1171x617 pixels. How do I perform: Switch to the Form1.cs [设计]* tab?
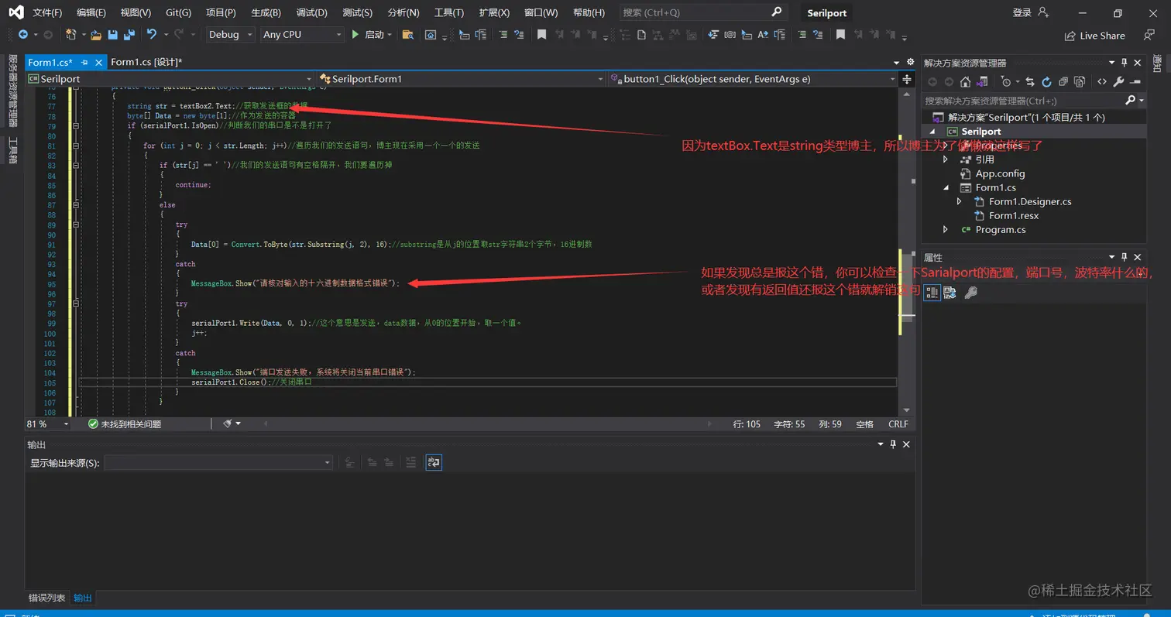146,62
